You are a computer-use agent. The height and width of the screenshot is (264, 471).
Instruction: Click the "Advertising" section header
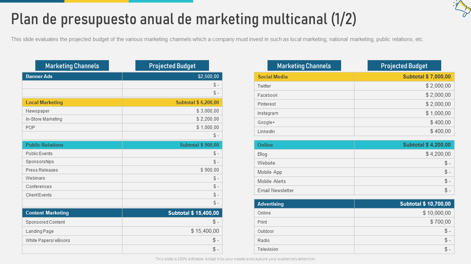270,204
